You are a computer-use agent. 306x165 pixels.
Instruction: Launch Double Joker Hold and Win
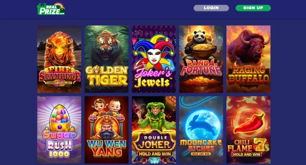154,130
